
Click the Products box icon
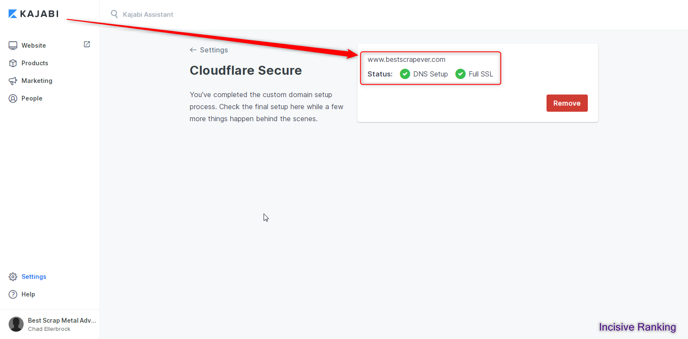point(13,63)
